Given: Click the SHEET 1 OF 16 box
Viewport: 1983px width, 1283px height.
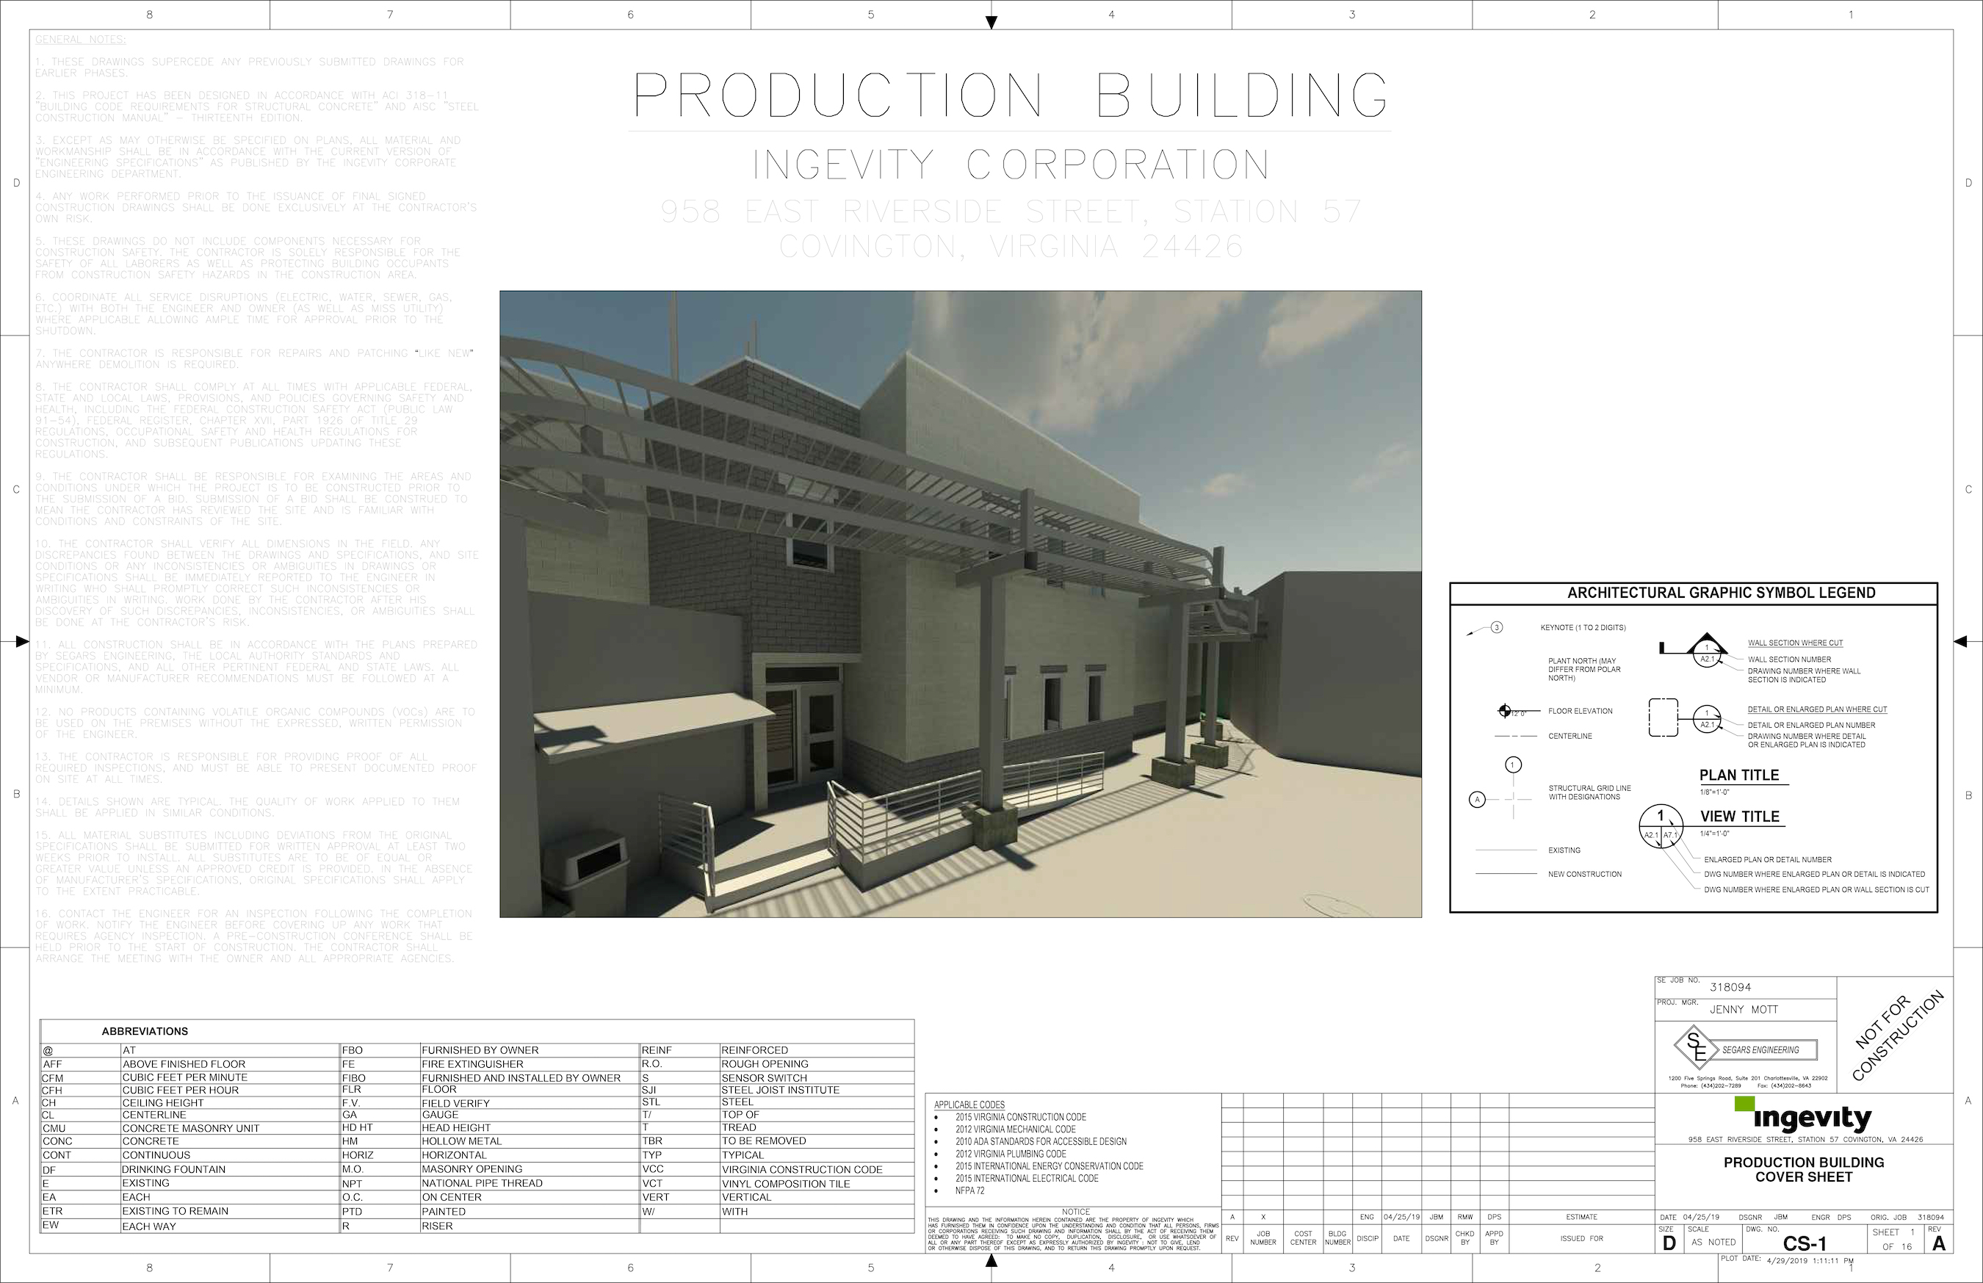Looking at the screenshot, I should point(1895,1239).
